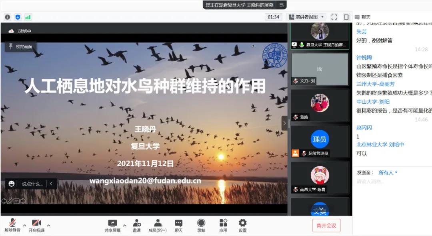
Task: Click the blue security shield icon
Action: coord(18,17)
